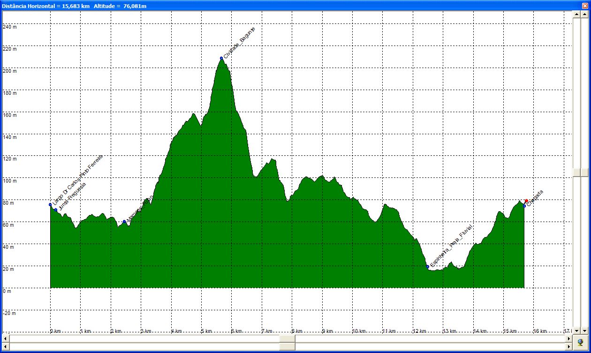Screen dimensions: 591x353
Task: Click the 100 m altitude axis label
Action: tap(9, 181)
